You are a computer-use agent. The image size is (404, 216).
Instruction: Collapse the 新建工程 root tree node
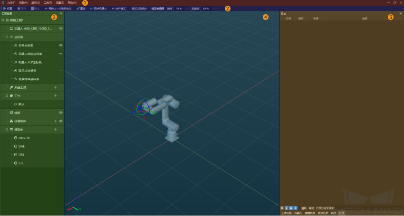pos(2,20)
